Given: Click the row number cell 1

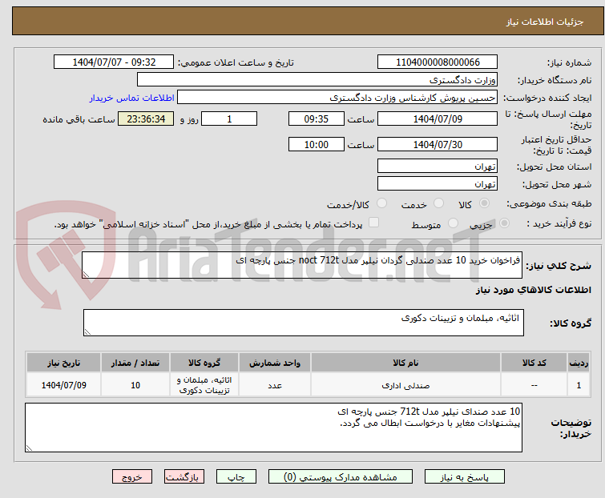Looking at the screenshot, I should click(x=579, y=385).
